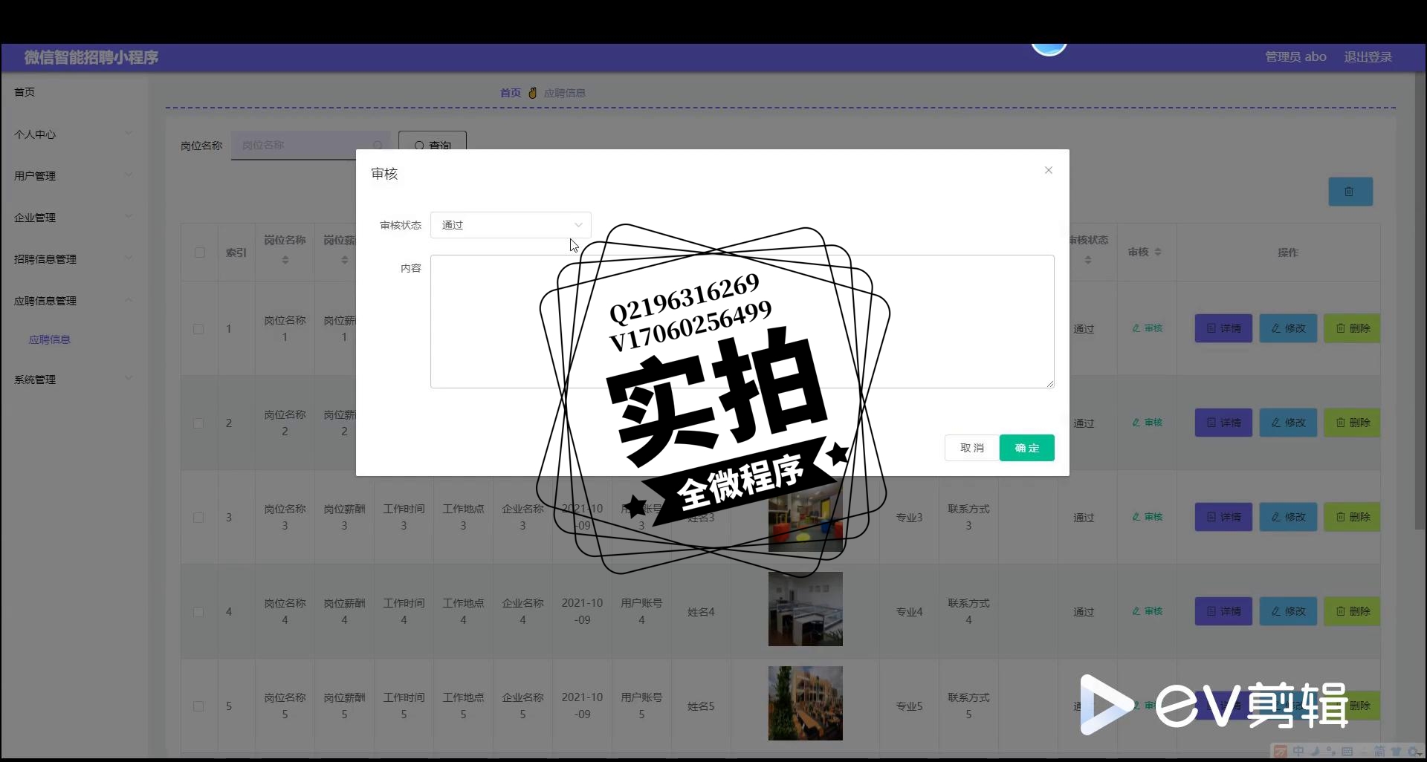The height and width of the screenshot is (762, 1427).
Task: Click 管理员 abo header text
Action: (x=1295, y=57)
